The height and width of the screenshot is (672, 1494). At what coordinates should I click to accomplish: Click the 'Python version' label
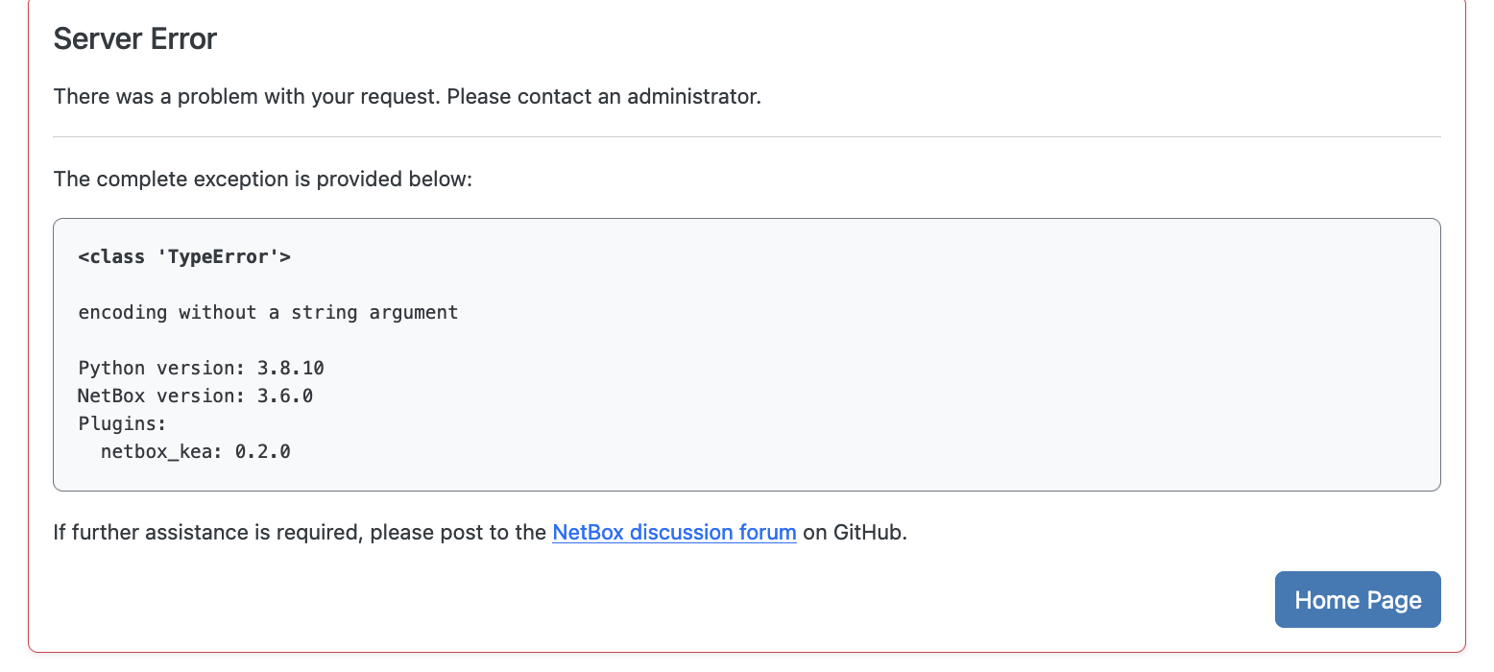[161, 368]
